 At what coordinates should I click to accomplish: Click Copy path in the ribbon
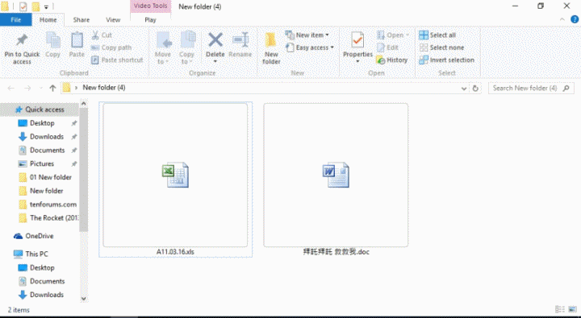point(111,47)
